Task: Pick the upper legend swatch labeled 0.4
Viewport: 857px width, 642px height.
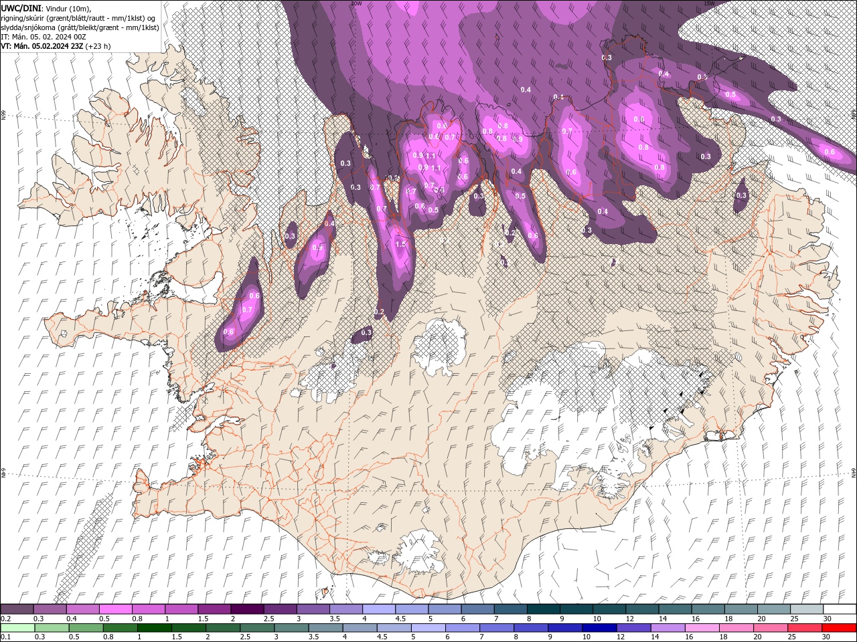Action: (83, 609)
